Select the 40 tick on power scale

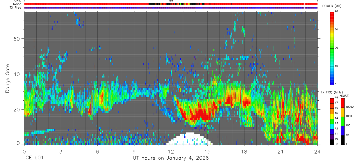tap(336, 12)
